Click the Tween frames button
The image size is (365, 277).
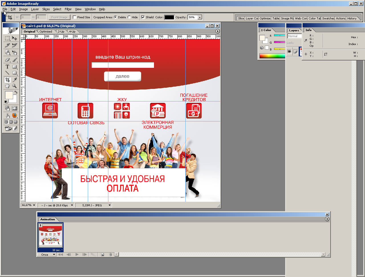pos(93,254)
